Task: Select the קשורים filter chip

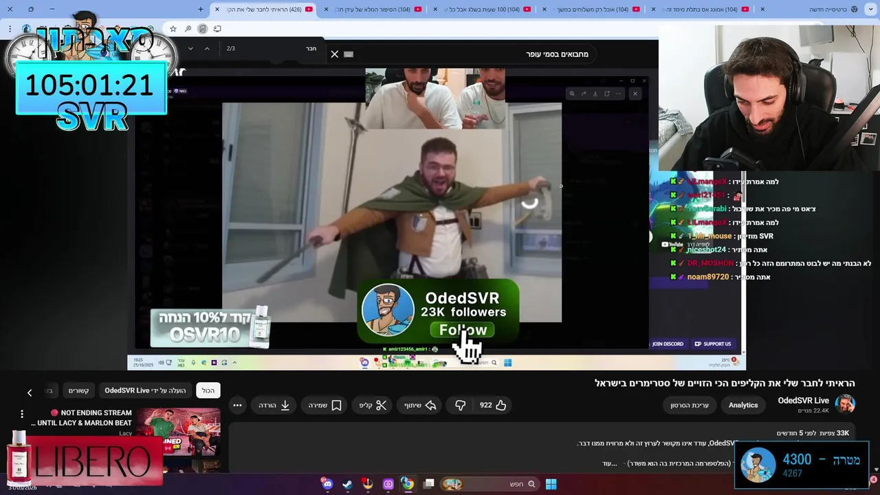Action: [78, 390]
